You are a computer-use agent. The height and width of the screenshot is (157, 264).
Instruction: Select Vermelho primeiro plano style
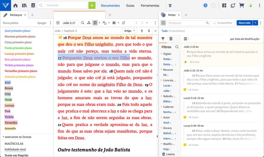(21, 71)
